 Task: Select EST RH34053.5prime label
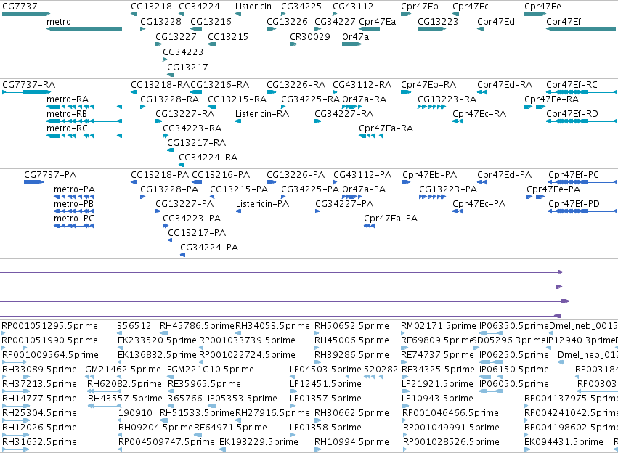coord(273,326)
